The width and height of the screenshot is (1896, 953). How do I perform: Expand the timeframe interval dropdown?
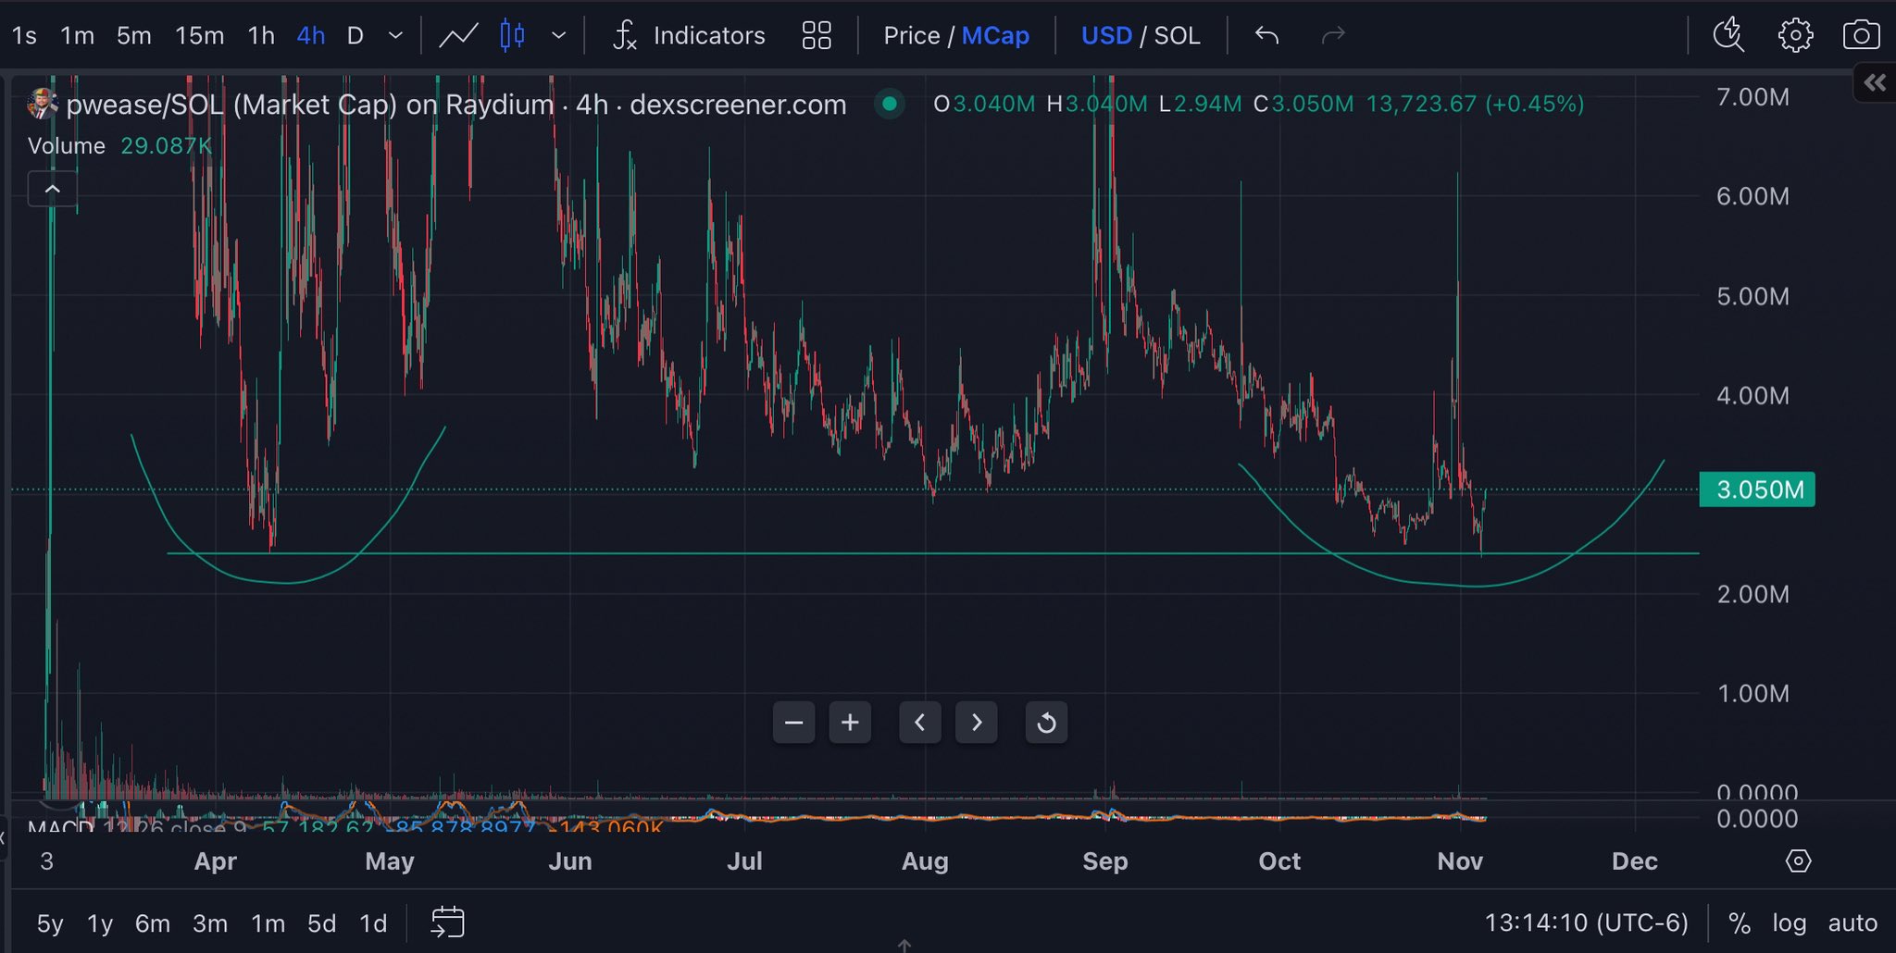(x=395, y=36)
